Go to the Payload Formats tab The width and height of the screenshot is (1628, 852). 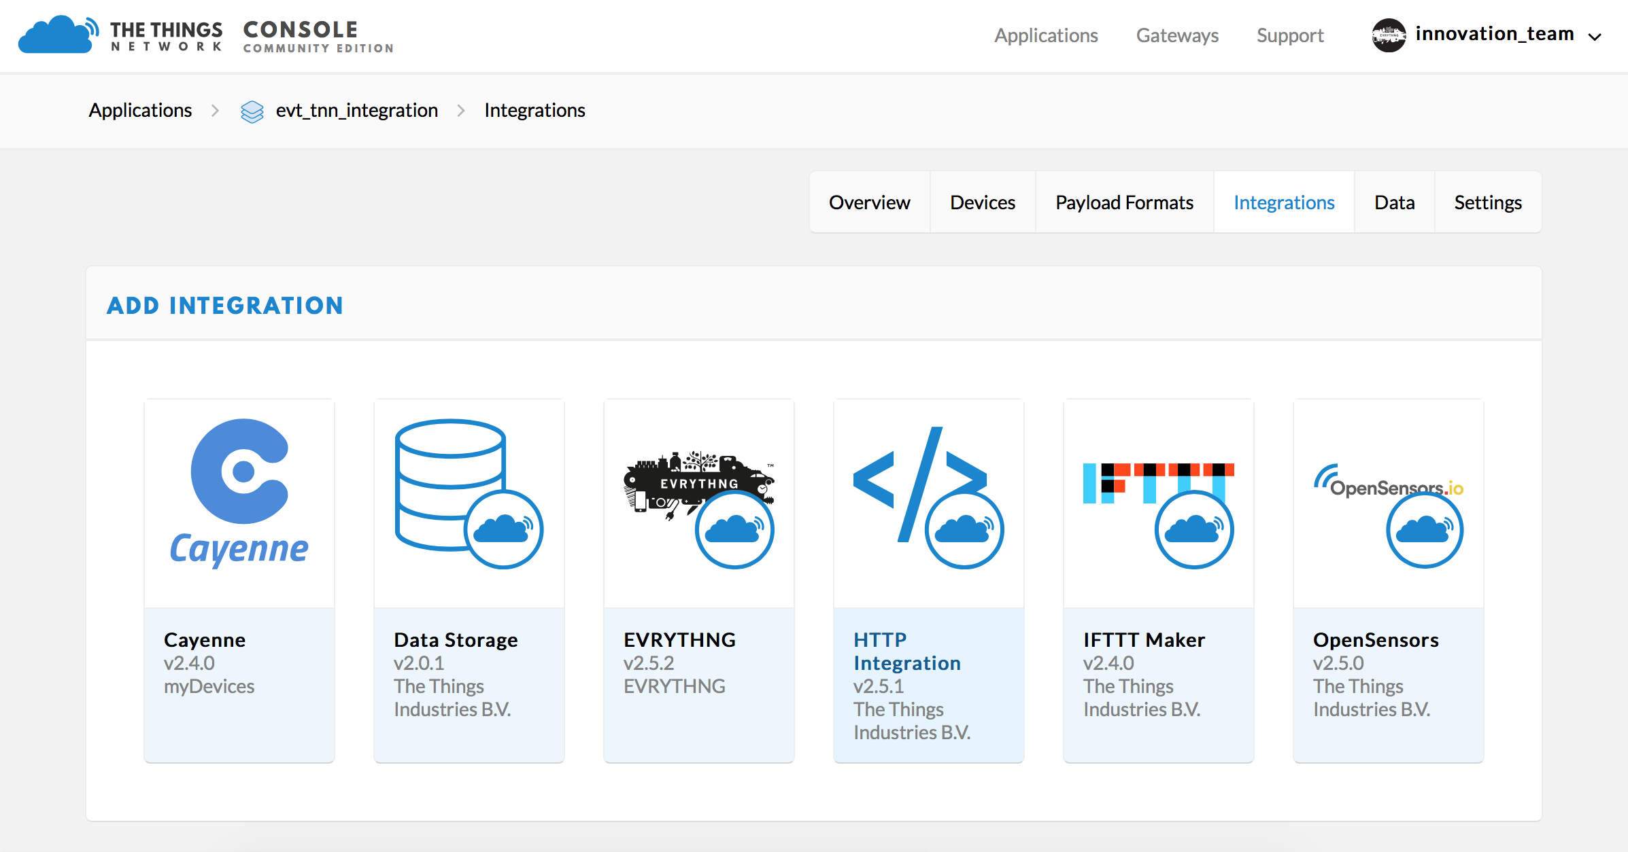[1124, 202]
